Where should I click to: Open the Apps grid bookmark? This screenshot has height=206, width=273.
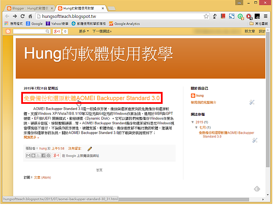(14, 23)
